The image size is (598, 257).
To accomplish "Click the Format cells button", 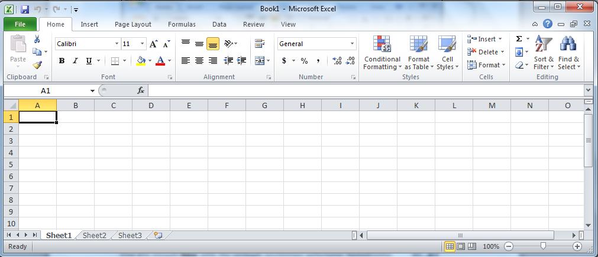I will [486, 65].
